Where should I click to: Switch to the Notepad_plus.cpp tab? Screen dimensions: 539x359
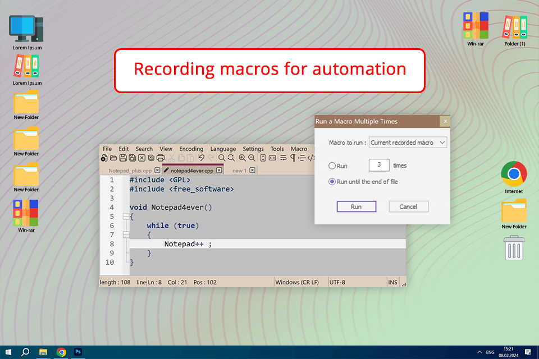coord(130,171)
